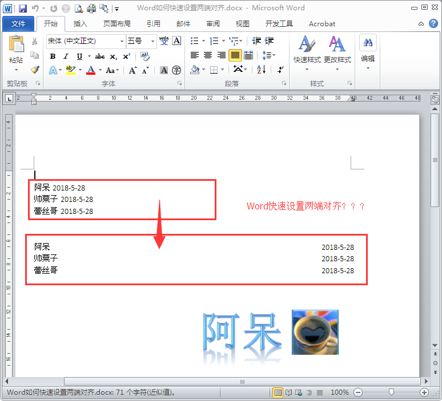The height and width of the screenshot is (401, 442).
Task: Click the Subscript X₂ icon
Action: pyautogui.click(x=113, y=56)
